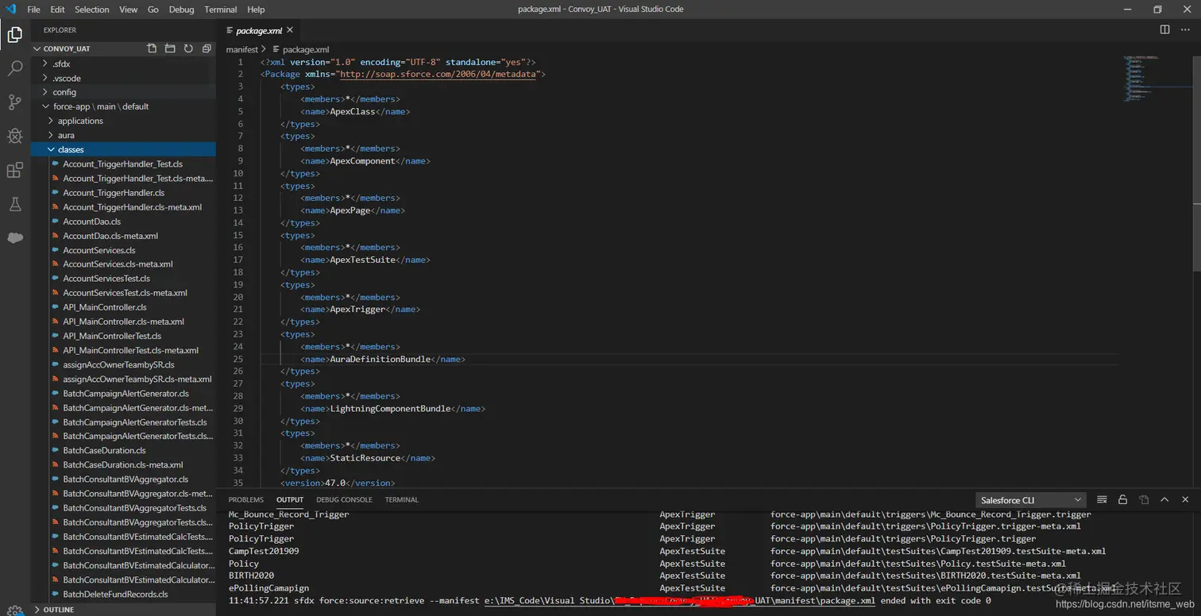Screen dimensions: 1201x616
Task: Expand the aura folder
Action: pyautogui.click(x=66, y=135)
